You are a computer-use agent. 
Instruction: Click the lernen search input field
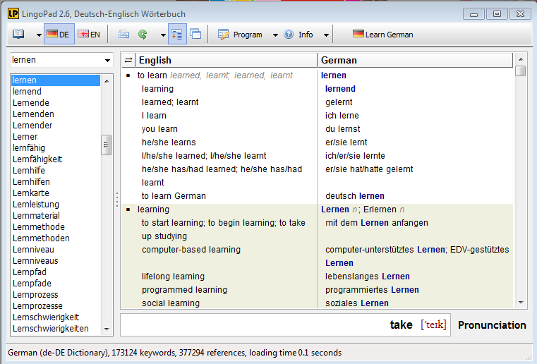56,60
